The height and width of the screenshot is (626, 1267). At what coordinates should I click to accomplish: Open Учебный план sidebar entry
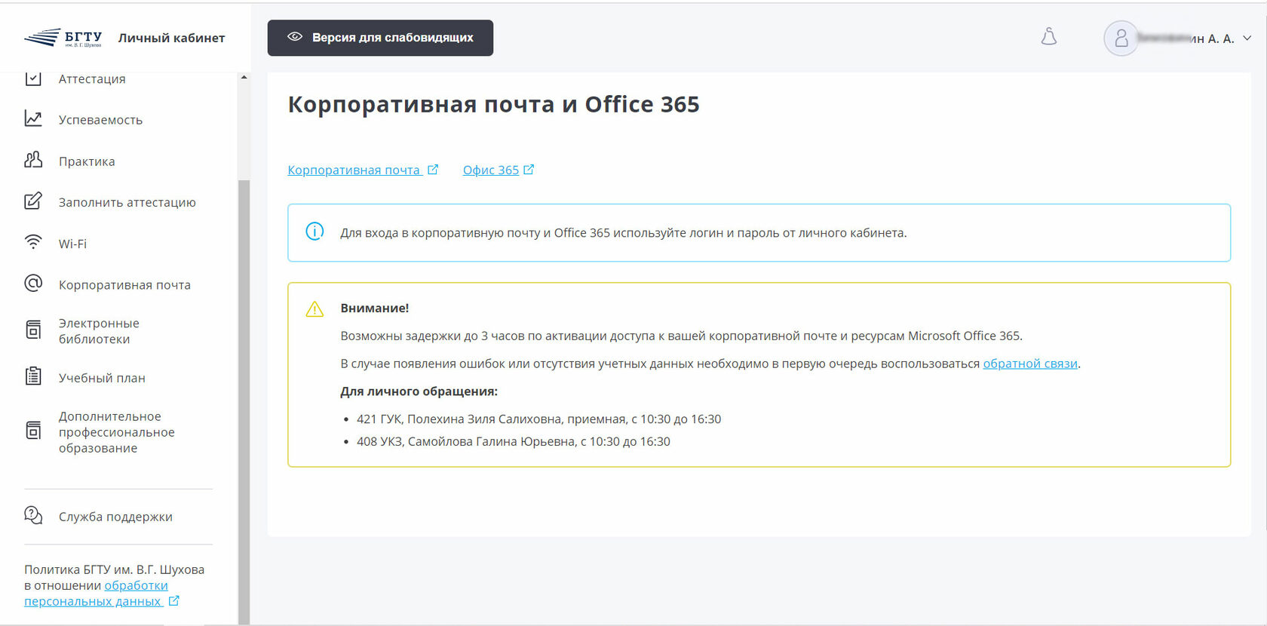coord(102,378)
